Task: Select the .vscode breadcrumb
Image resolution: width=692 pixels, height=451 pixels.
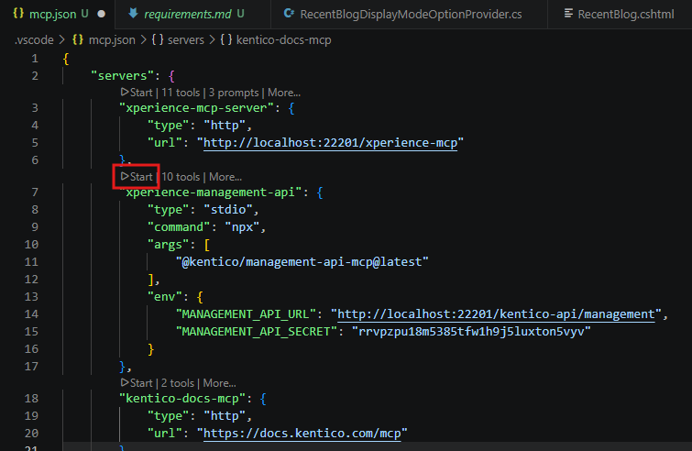Action: point(34,40)
